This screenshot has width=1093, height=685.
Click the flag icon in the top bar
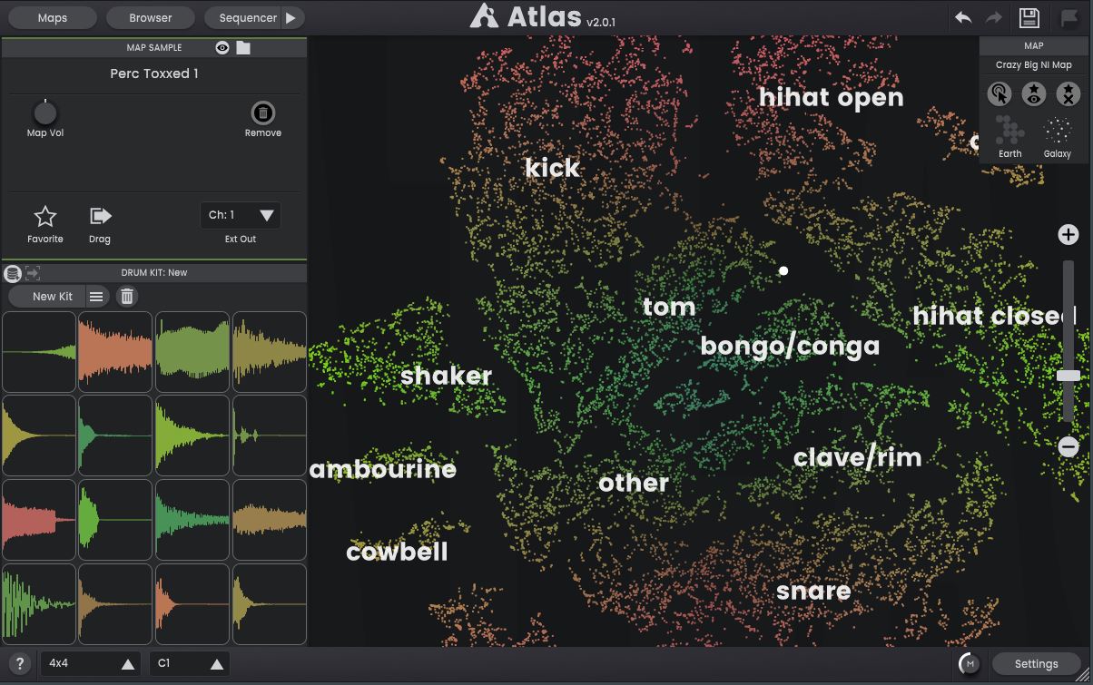pos(1068,18)
